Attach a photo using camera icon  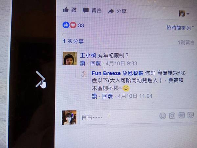pyautogui.click(x=172, y=115)
